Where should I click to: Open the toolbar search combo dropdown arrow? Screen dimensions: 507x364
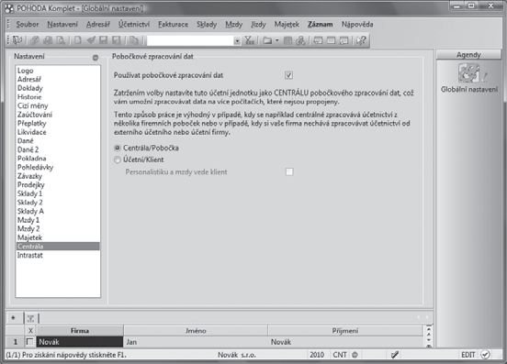237,40
